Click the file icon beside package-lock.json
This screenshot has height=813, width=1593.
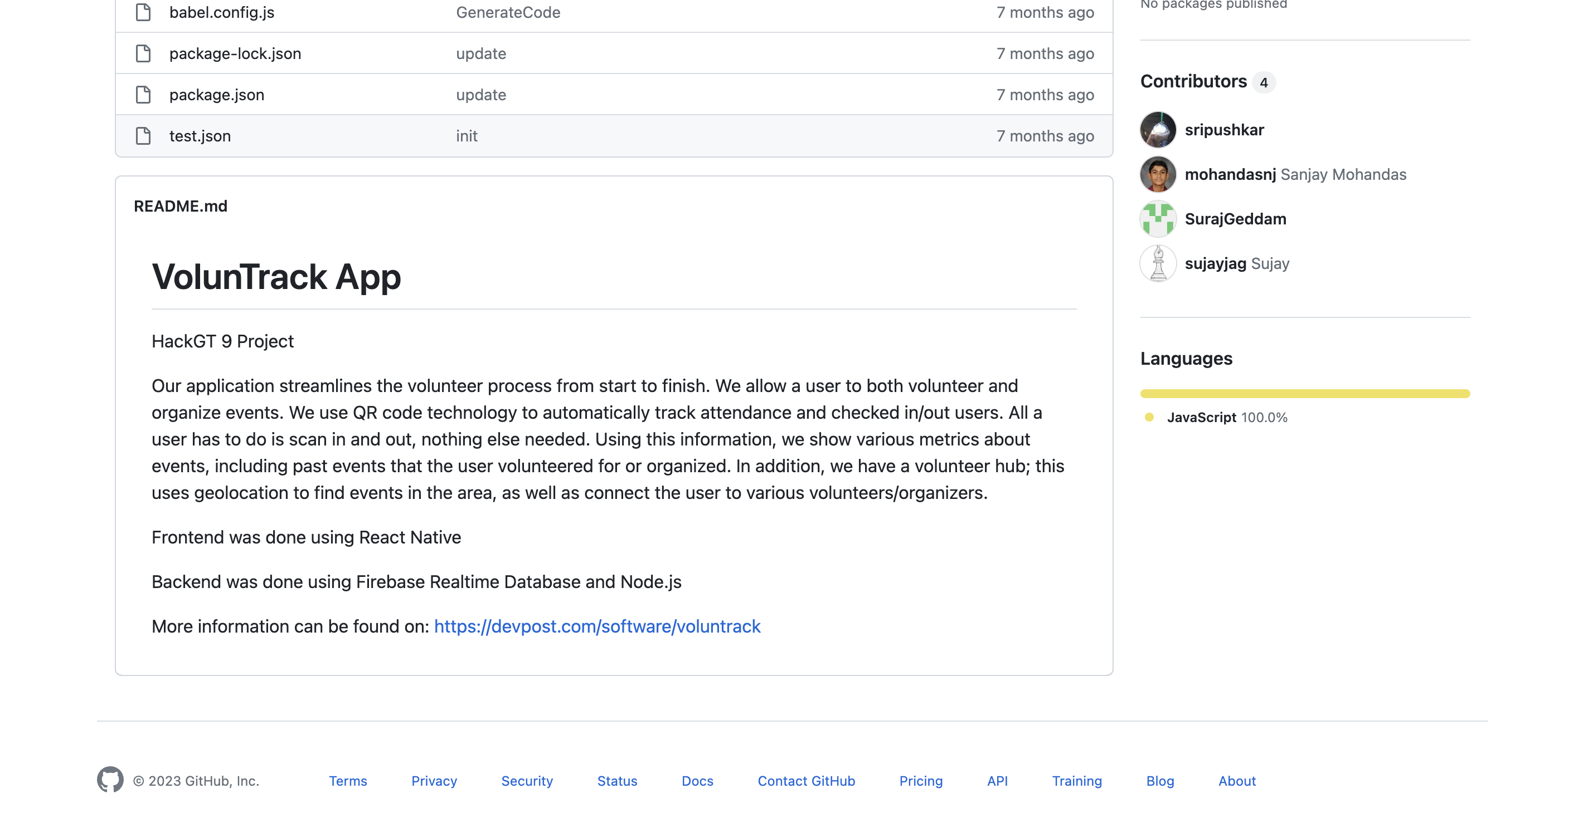[143, 54]
